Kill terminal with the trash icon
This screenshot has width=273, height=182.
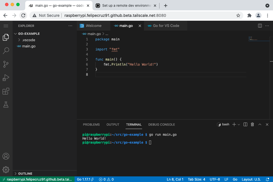tap(252, 124)
